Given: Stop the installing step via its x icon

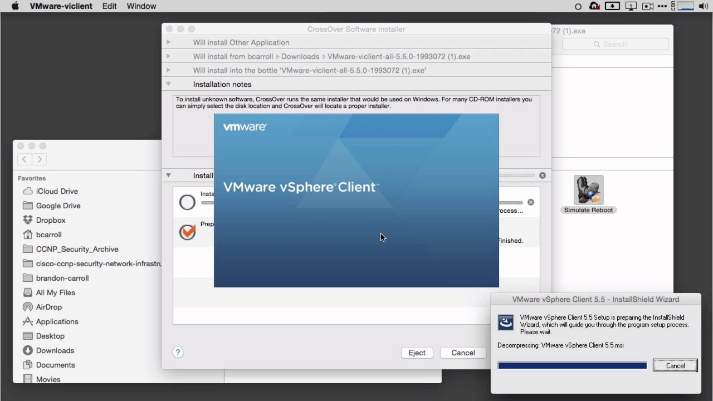Looking at the screenshot, I should [531, 202].
